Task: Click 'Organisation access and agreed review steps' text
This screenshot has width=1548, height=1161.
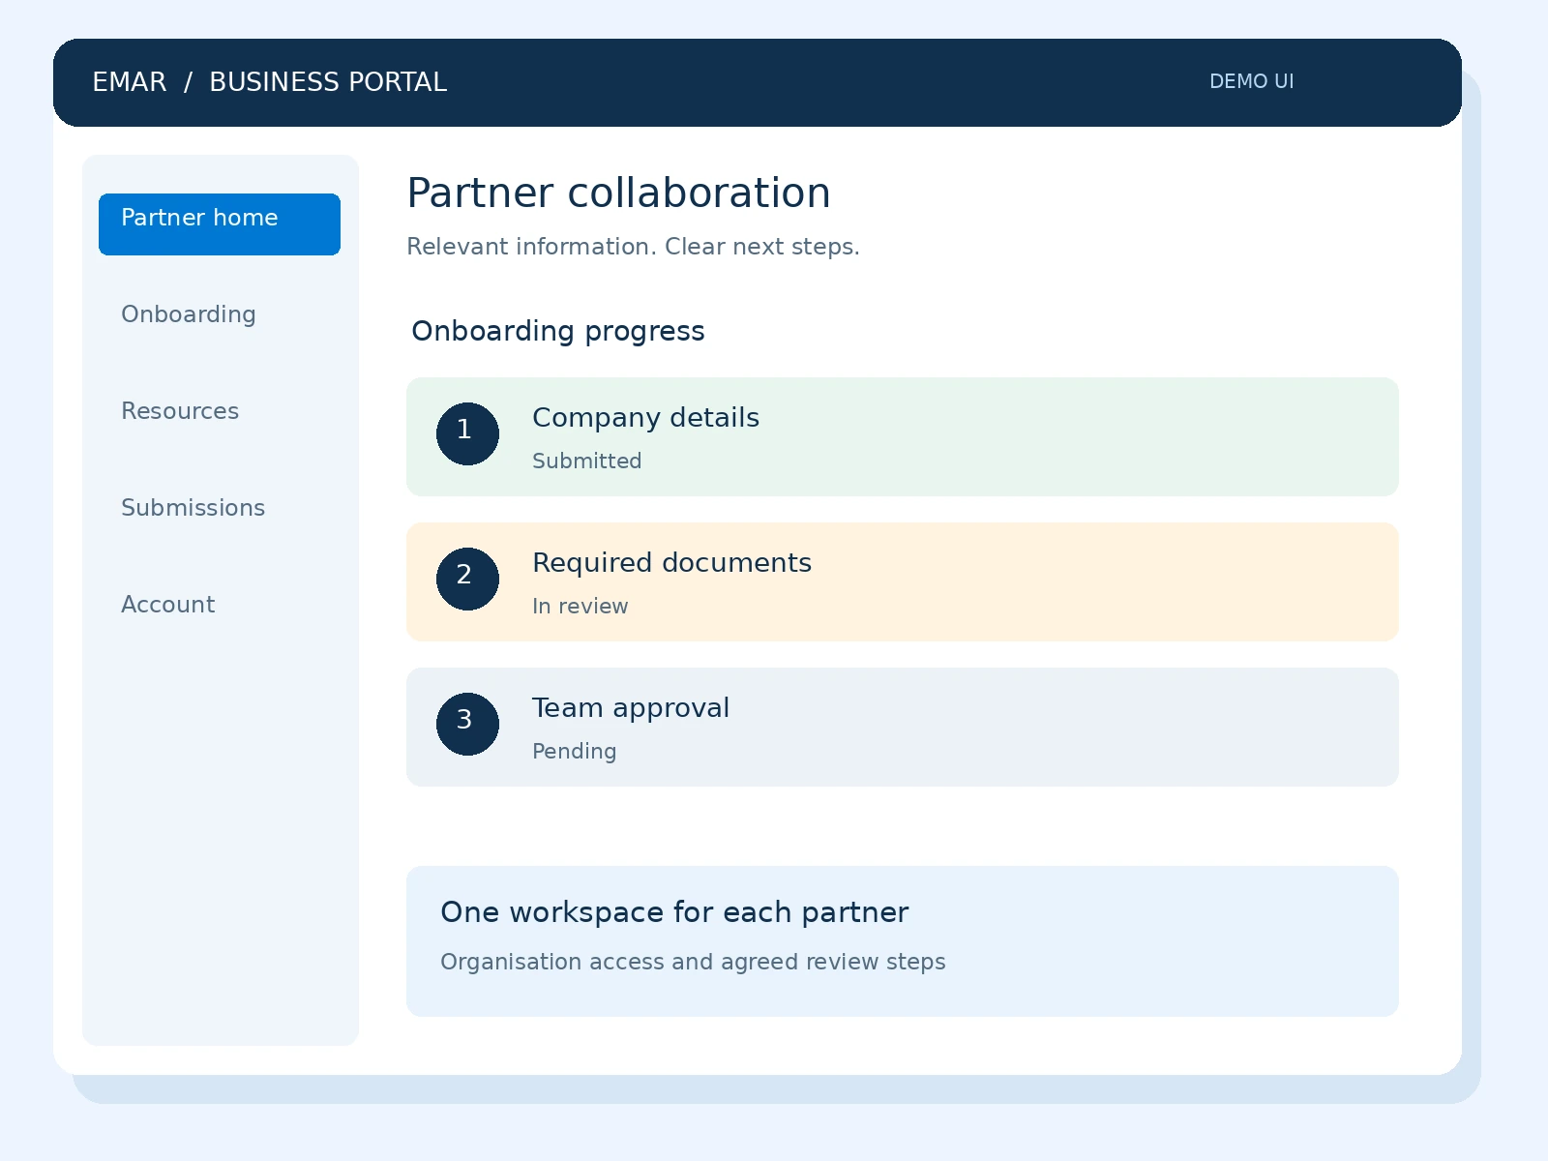Action: [x=693, y=962]
